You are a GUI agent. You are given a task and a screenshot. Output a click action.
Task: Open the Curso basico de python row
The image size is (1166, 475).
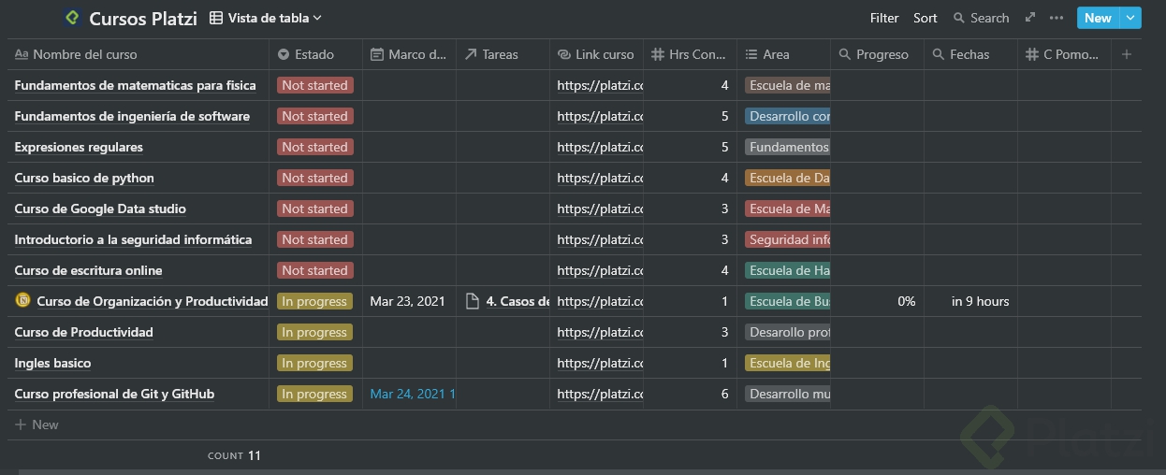coord(84,178)
